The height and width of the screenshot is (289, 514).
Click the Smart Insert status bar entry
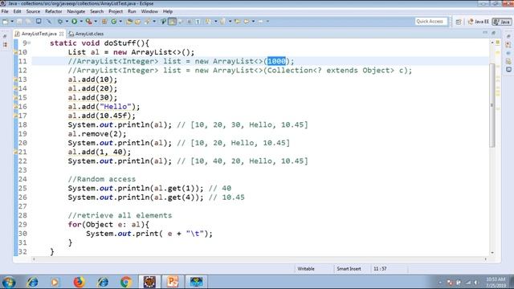tap(349, 269)
